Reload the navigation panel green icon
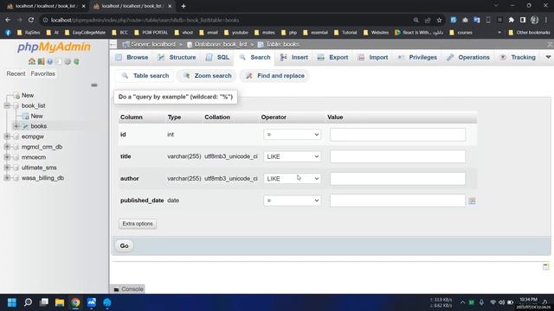The height and width of the screenshot is (311, 554). pos(76,61)
